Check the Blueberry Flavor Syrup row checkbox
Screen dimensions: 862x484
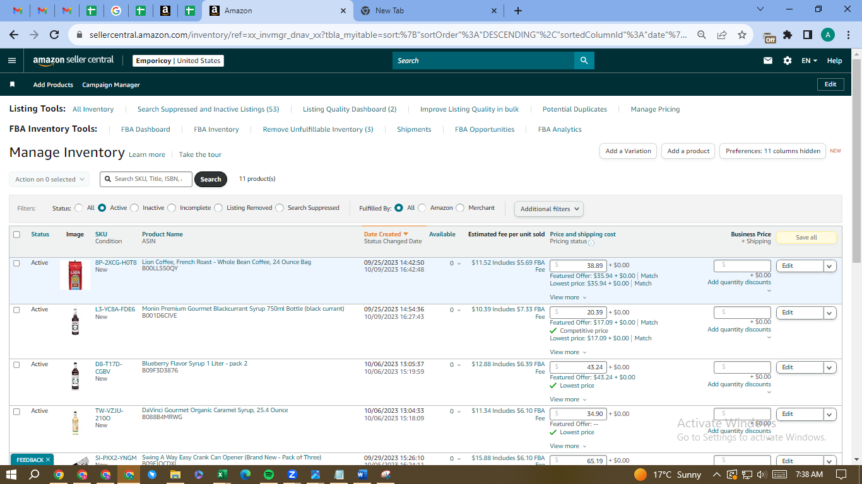coord(16,365)
